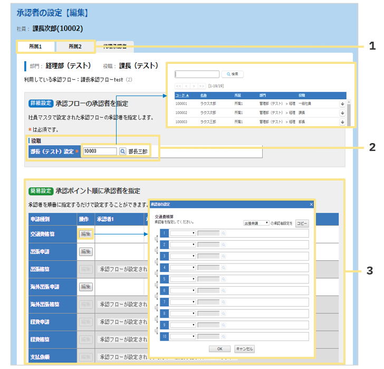Click search icon in approver row 5
The width and height of the screenshot is (384, 369).
(x=223, y=279)
